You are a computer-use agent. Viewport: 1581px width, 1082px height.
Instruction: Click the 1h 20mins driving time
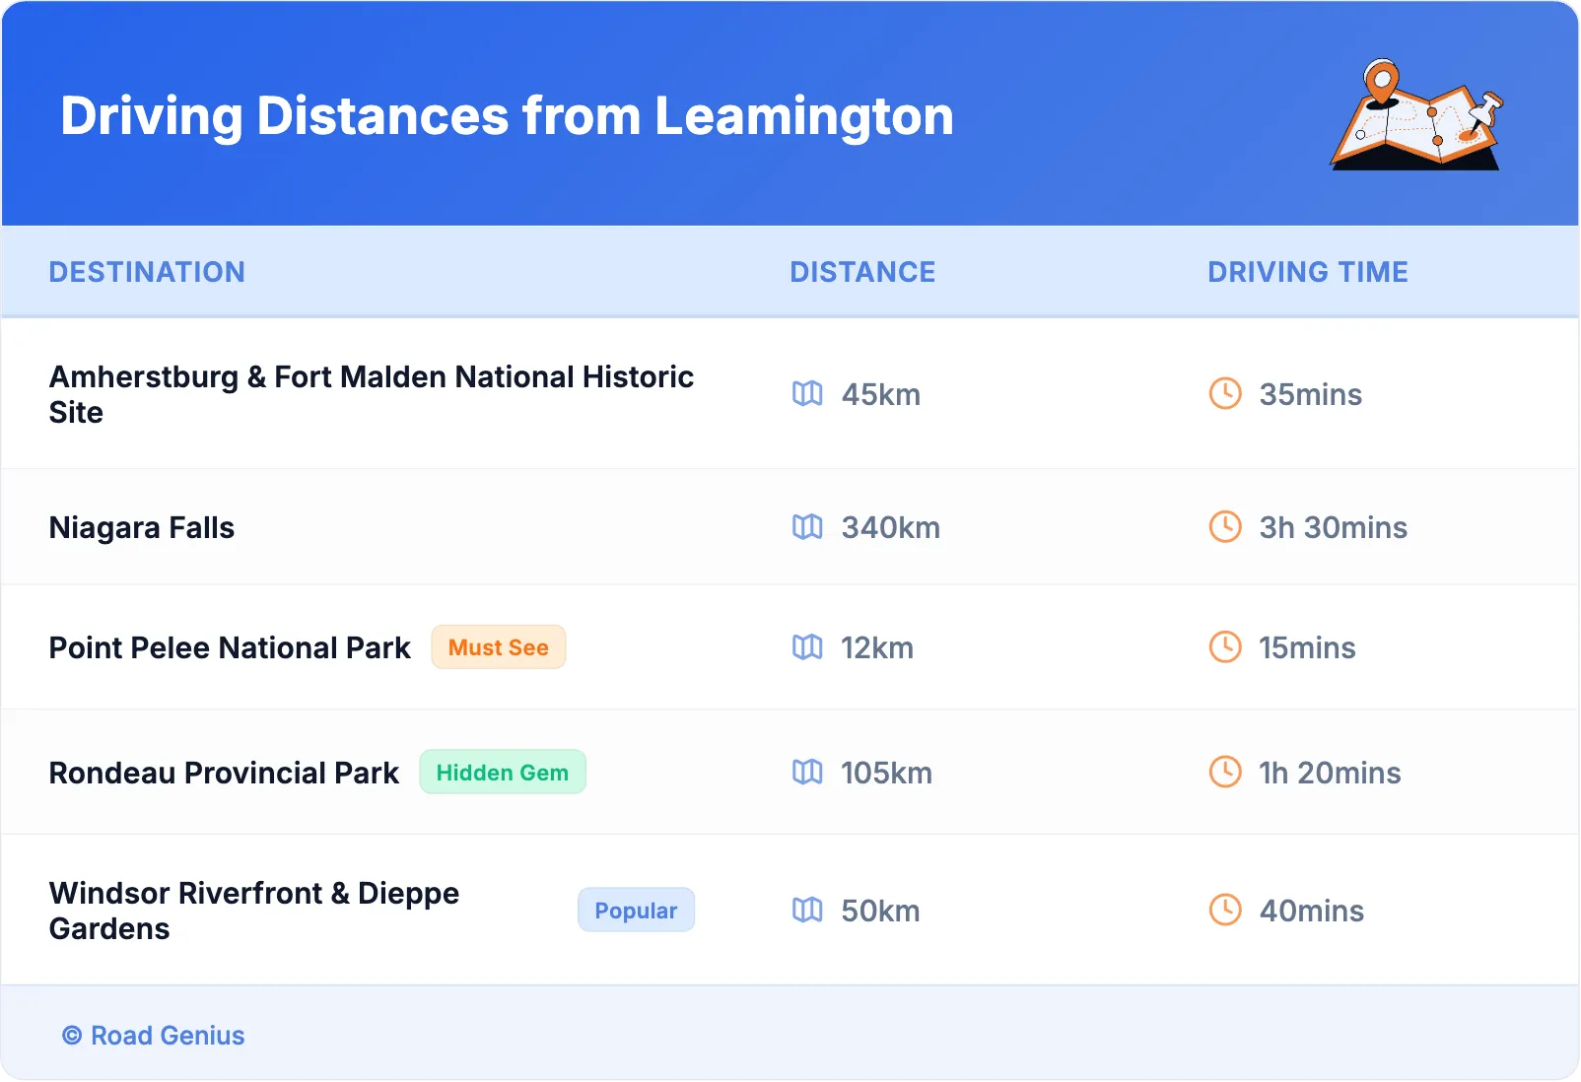1330,773
